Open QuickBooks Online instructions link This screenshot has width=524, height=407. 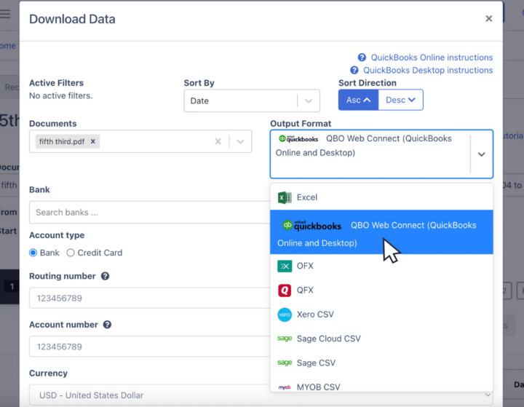tap(432, 58)
